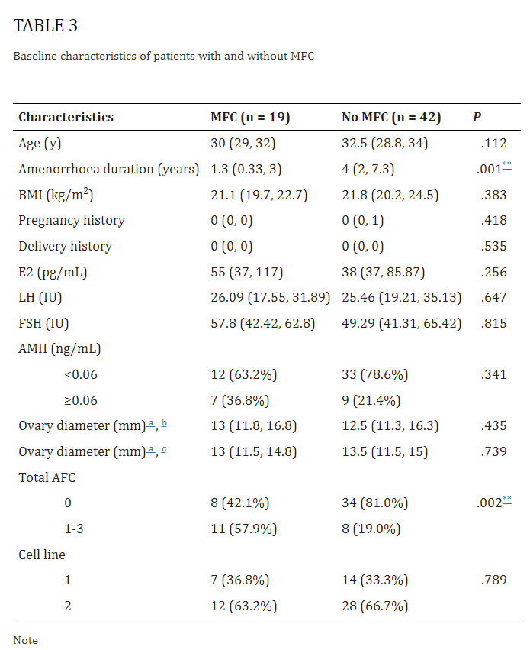Click the MFC (n = 19) column header

250,117
